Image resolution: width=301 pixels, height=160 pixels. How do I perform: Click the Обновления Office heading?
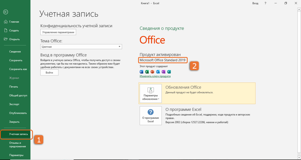(183, 87)
